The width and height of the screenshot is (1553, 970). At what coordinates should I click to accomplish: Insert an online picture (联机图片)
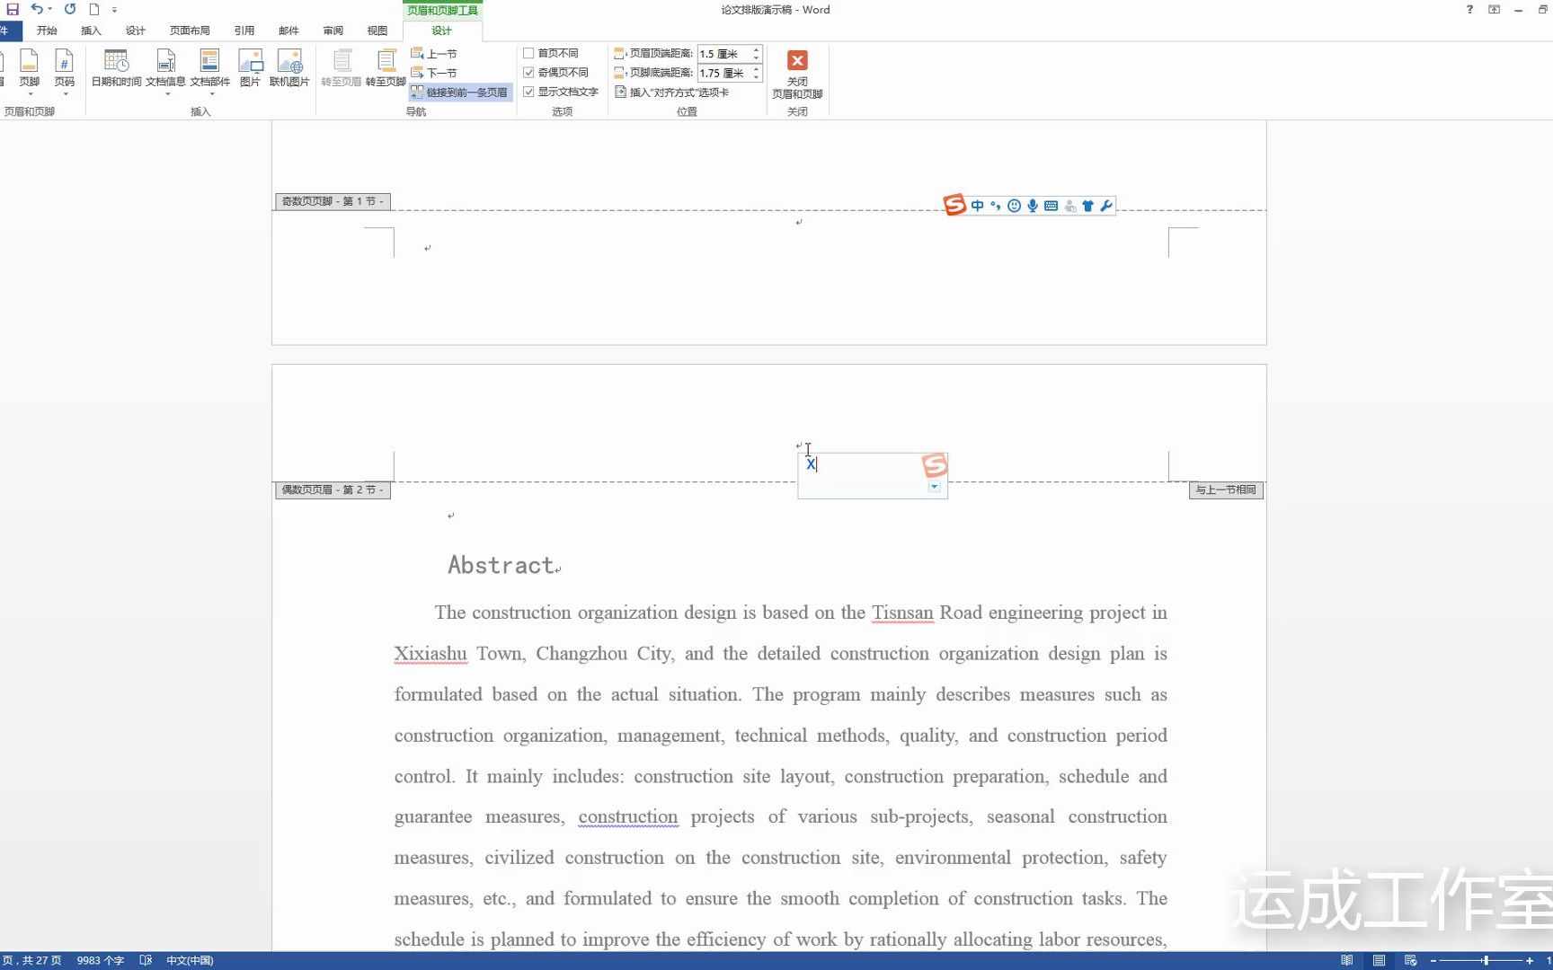(289, 69)
